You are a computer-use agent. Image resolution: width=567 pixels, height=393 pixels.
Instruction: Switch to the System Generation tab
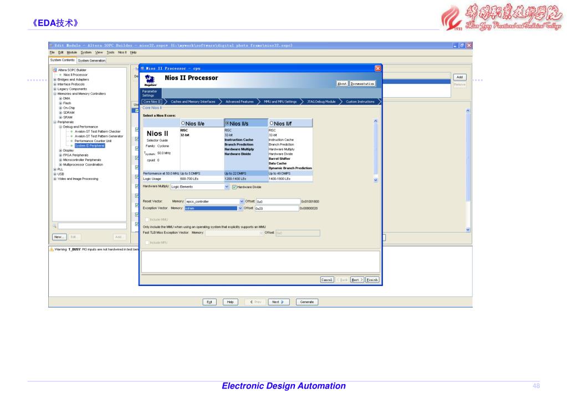[x=91, y=61]
